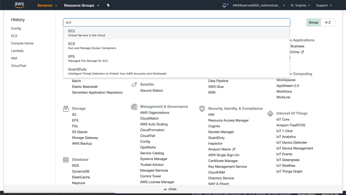Click the Management & Governance icon
Image resolution: width=346 pixels, height=195 pixels.
click(x=134, y=107)
